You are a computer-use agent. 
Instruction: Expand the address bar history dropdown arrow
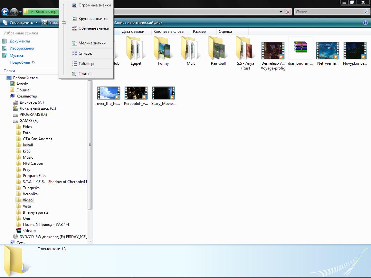click(x=281, y=12)
